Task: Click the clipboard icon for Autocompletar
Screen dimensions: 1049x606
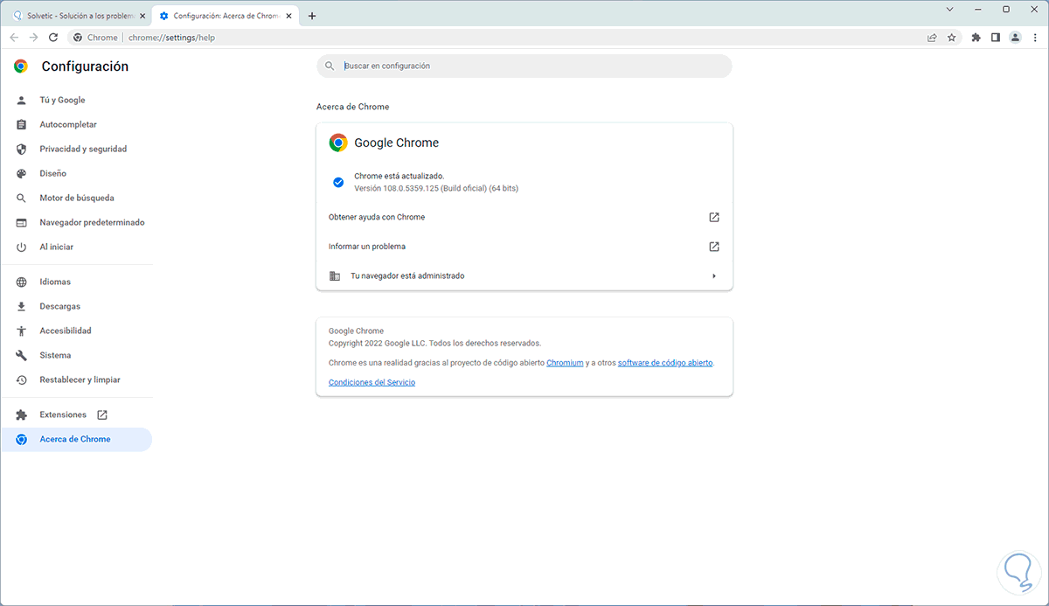Action: [x=21, y=124]
